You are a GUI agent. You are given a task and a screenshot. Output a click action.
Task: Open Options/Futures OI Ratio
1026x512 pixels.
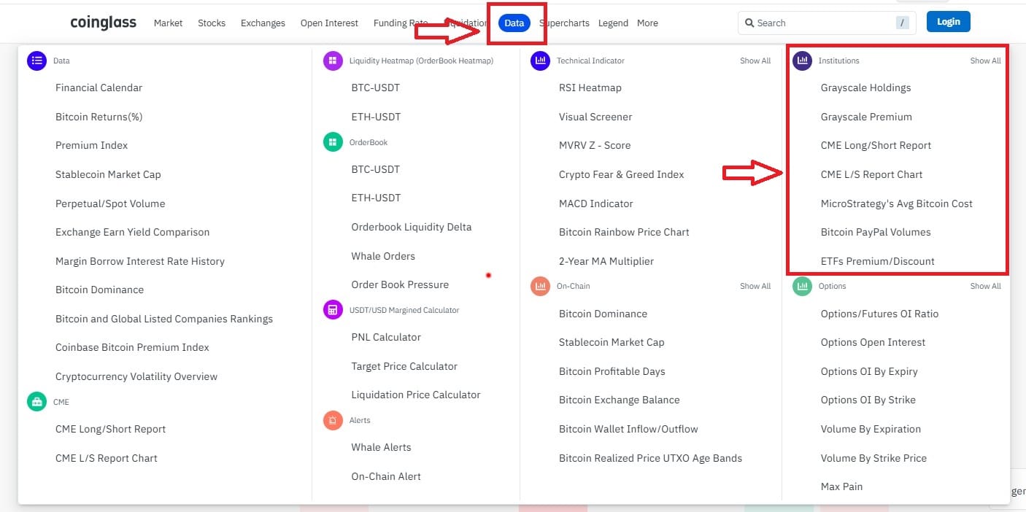click(x=879, y=314)
